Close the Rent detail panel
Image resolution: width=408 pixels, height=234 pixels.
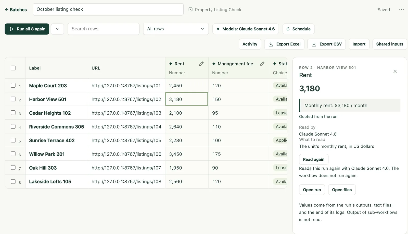click(395, 71)
